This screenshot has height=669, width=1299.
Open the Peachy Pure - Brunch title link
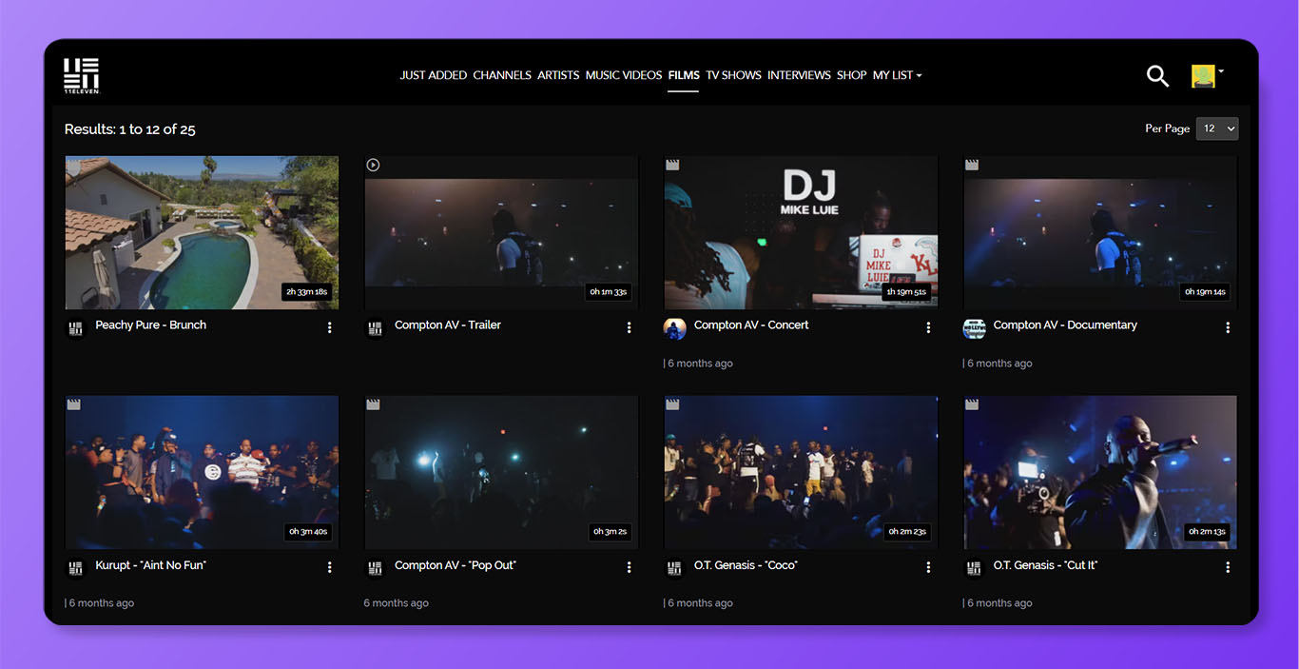(x=150, y=325)
